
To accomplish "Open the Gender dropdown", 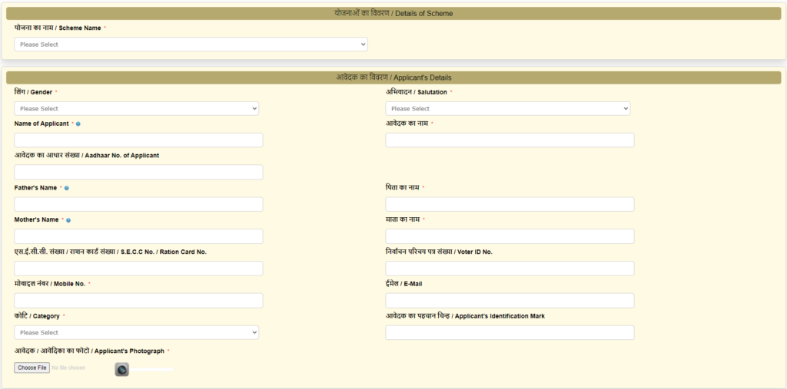I will click(x=137, y=108).
